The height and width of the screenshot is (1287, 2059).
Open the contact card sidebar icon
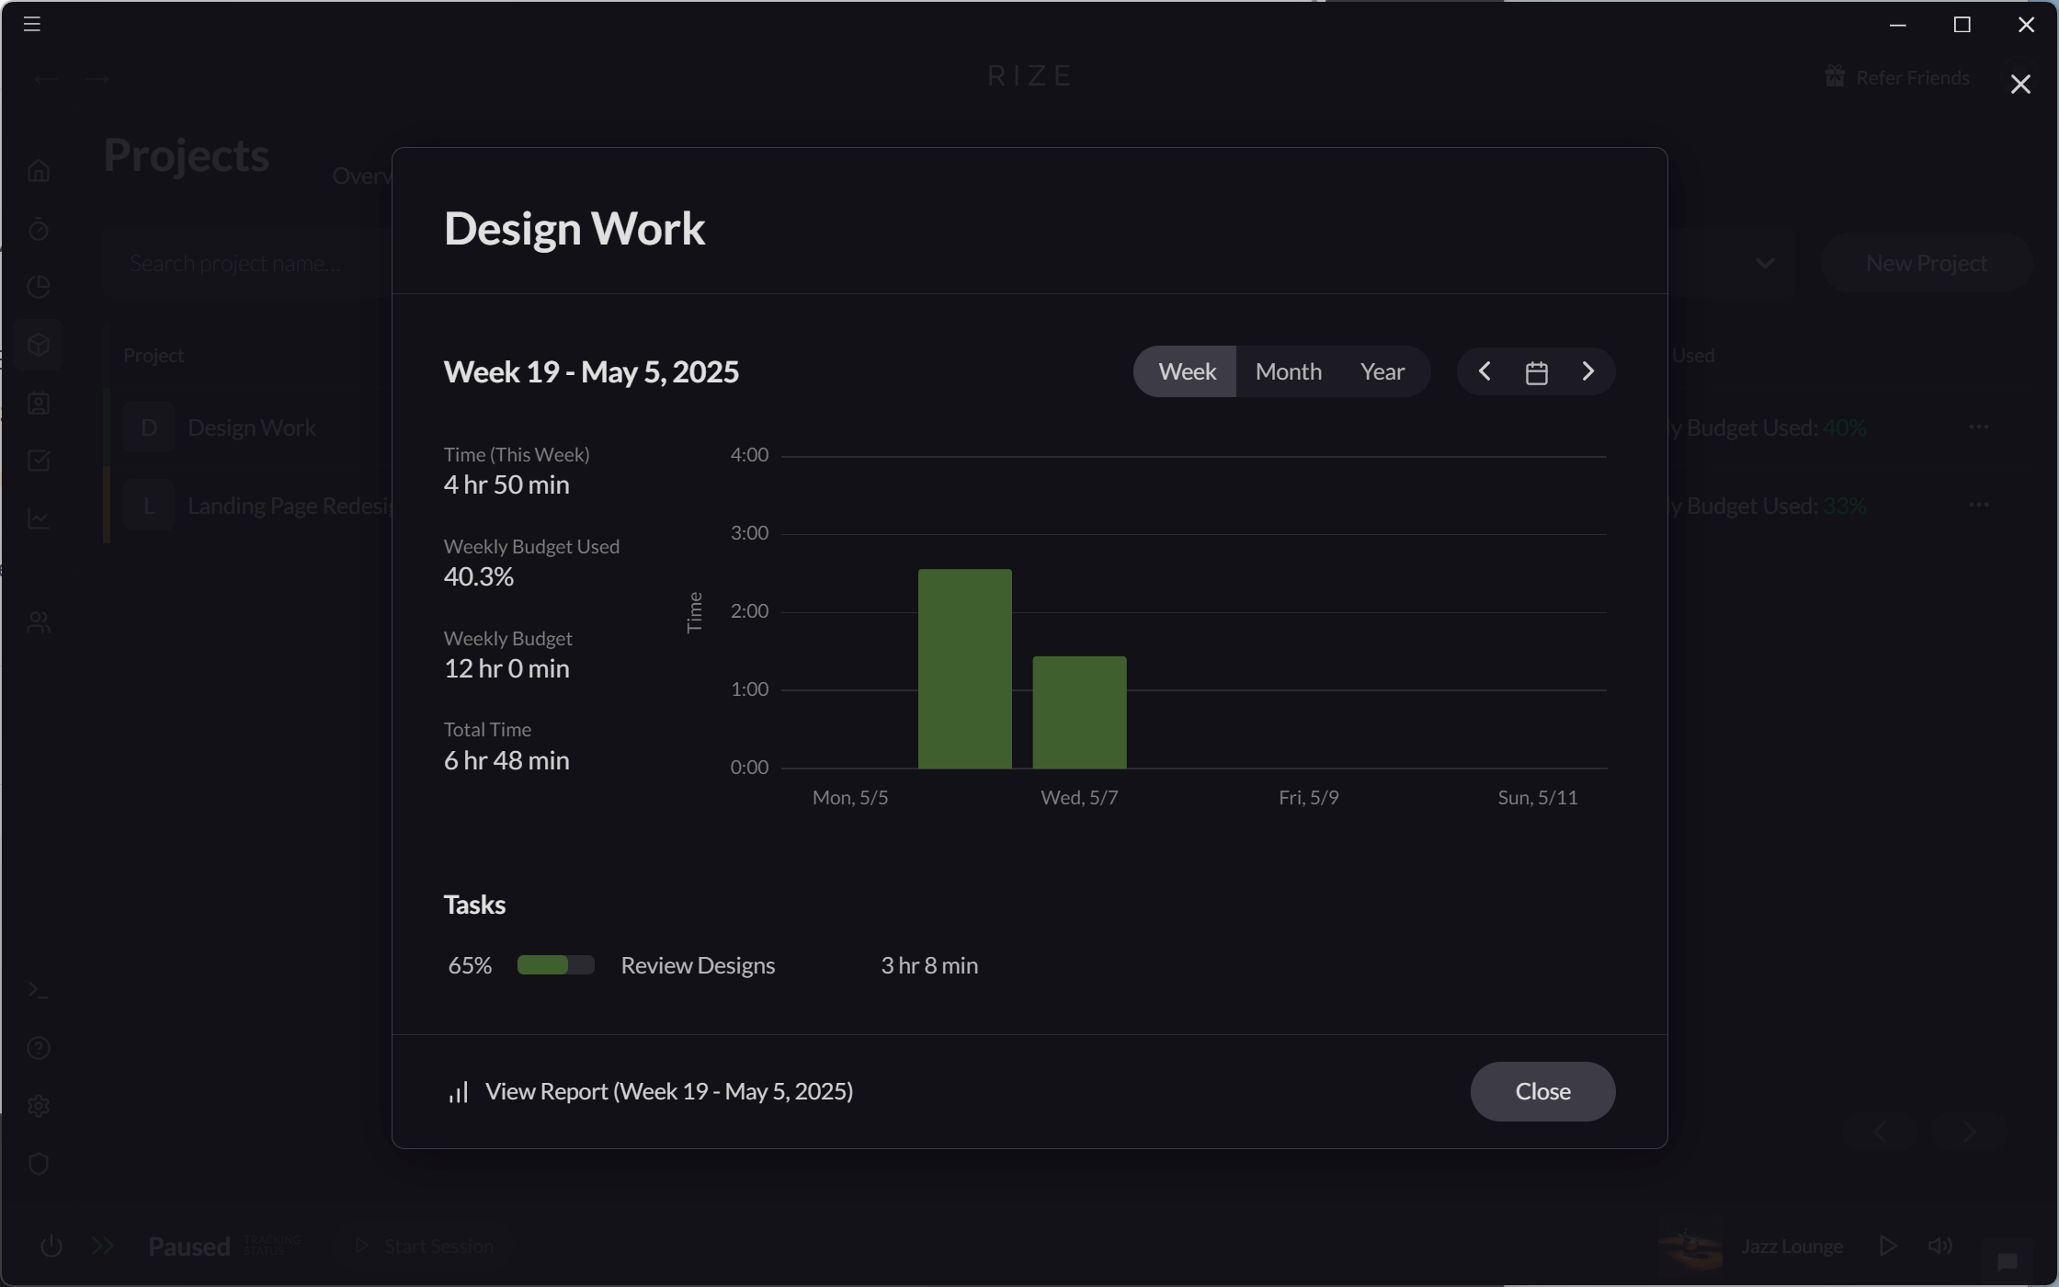pyautogui.click(x=39, y=403)
